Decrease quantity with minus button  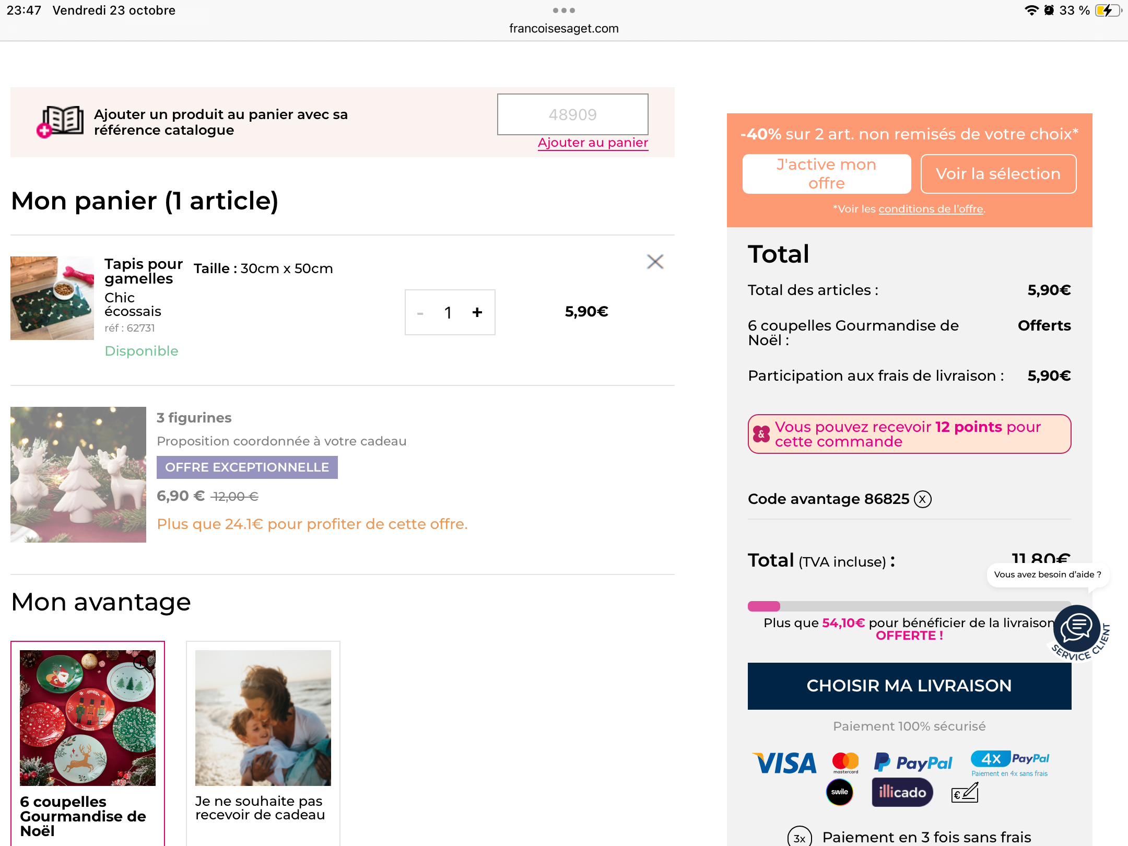(x=420, y=313)
